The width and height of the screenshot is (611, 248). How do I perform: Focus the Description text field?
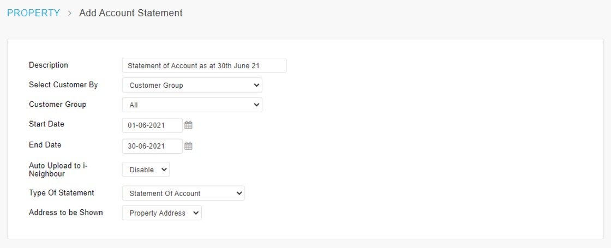(204, 65)
